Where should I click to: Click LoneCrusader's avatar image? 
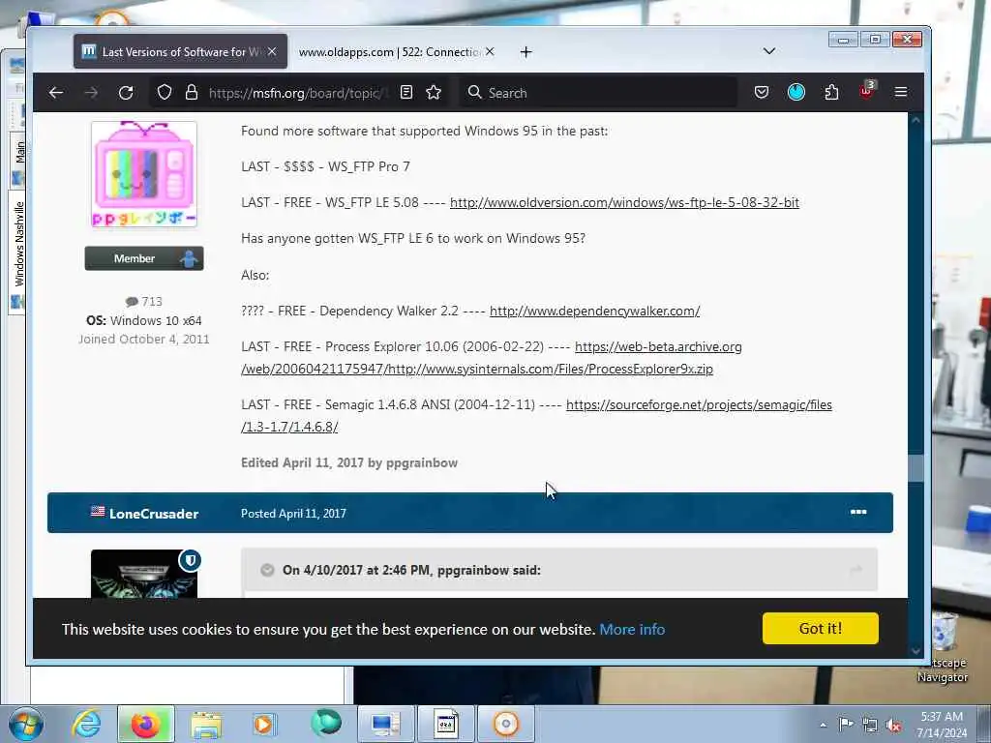tap(144, 573)
